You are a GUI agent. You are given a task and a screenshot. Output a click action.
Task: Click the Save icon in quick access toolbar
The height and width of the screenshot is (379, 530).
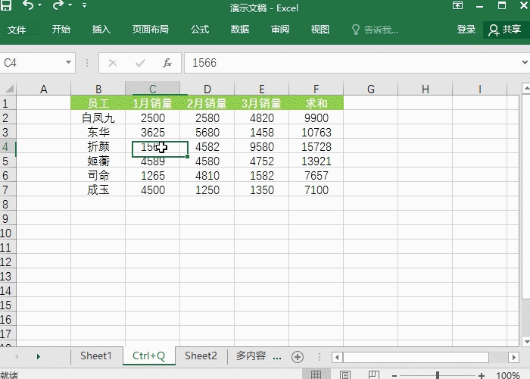6,5
